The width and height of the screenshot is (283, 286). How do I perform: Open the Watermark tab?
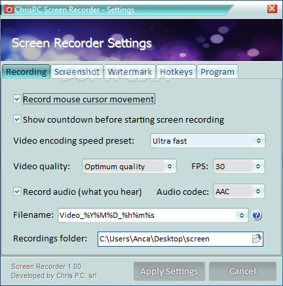coord(130,71)
